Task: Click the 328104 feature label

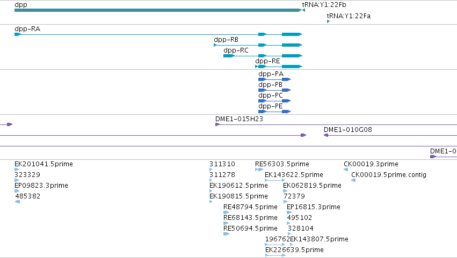Action: 301,228
